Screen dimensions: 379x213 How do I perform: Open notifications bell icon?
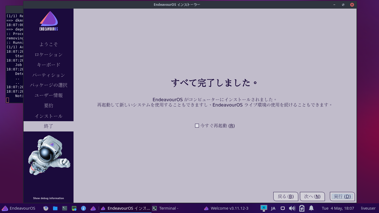pyautogui.click(x=311, y=208)
